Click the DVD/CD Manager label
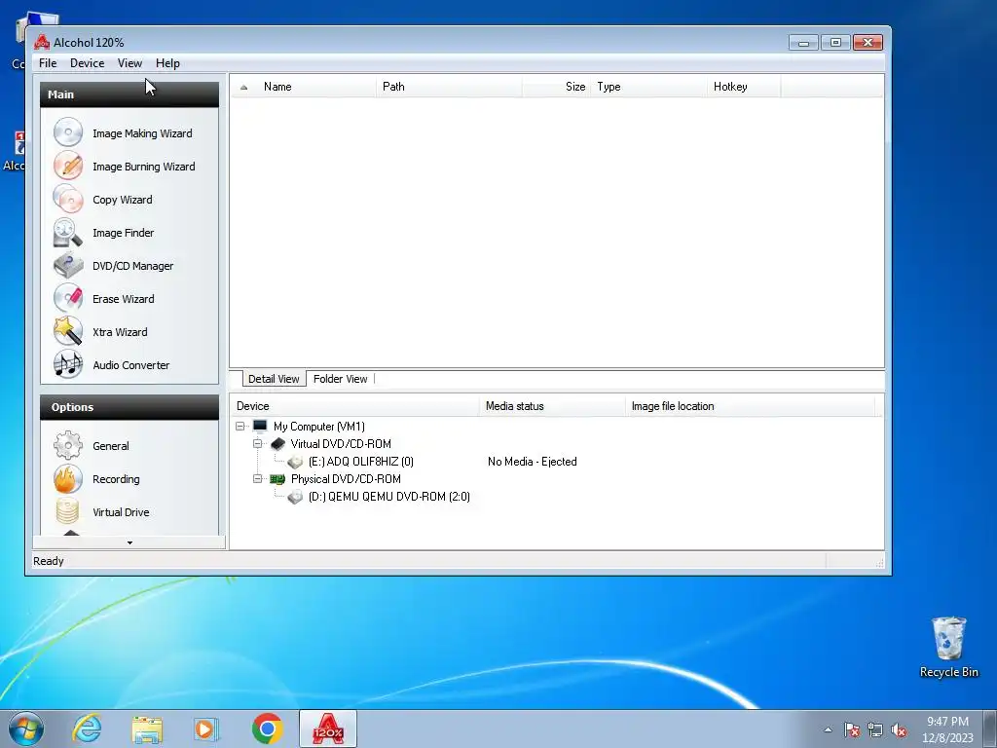The image size is (997, 748). tap(132, 266)
